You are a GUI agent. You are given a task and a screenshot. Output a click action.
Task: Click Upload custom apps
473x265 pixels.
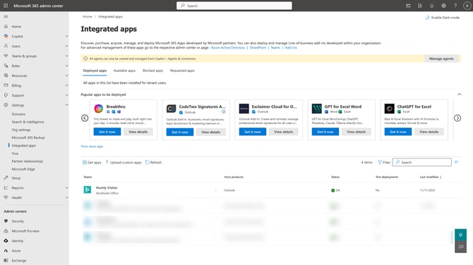(124, 162)
